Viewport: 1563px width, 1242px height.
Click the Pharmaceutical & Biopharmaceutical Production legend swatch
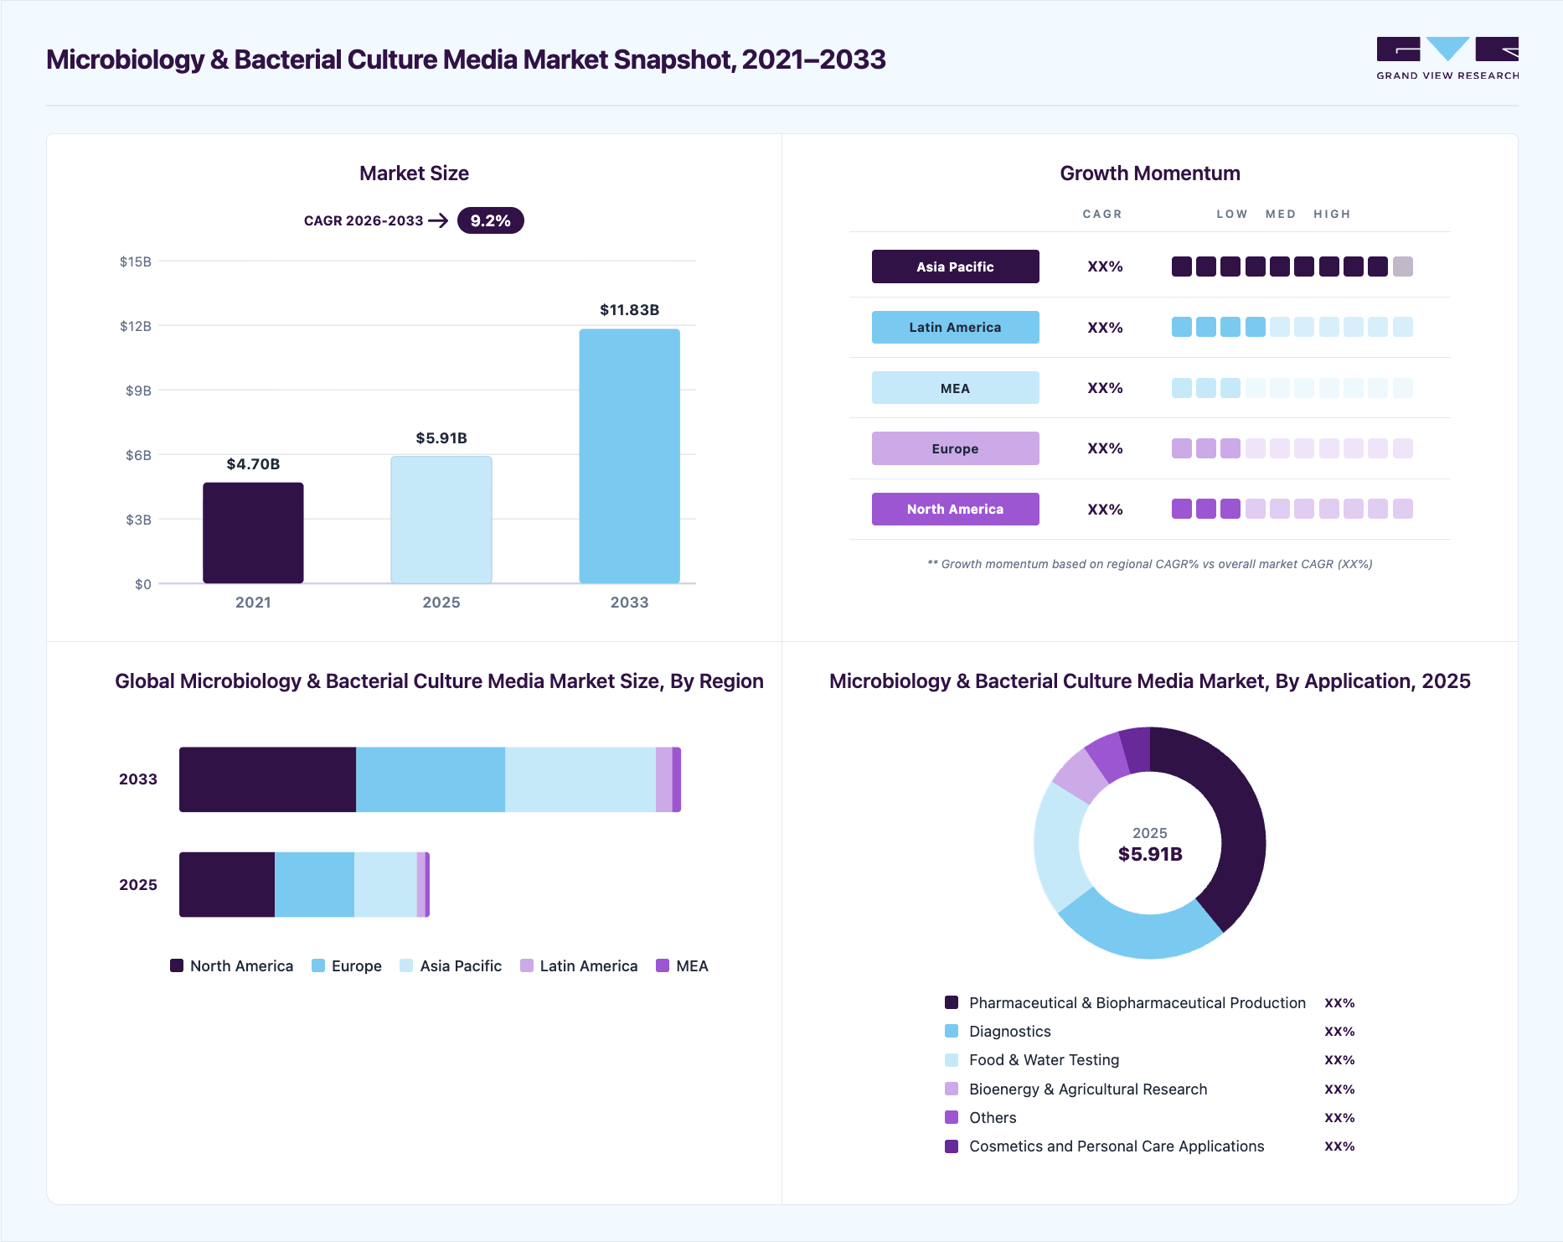952,1002
